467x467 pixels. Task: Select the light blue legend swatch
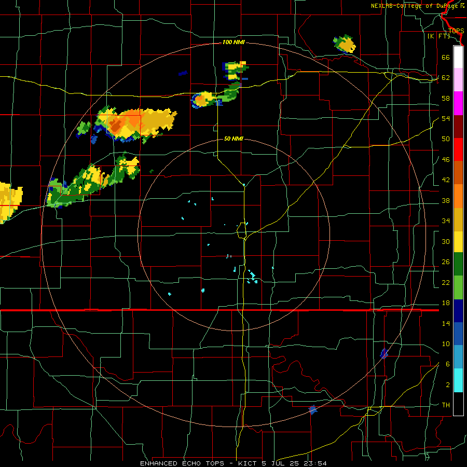click(458, 357)
